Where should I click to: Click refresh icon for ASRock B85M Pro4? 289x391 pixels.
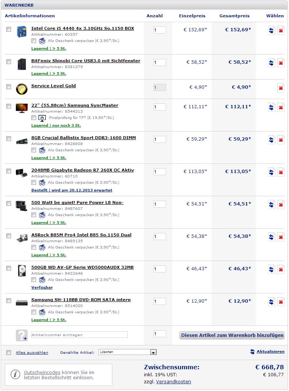pyautogui.click(x=271, y=237)
